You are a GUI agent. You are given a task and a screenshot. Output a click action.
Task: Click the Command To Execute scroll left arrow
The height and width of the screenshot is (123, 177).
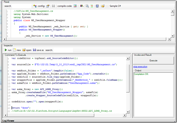5,115
